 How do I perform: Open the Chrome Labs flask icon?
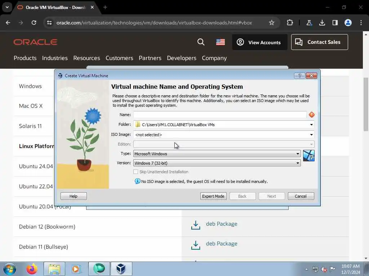click(309, 23)
